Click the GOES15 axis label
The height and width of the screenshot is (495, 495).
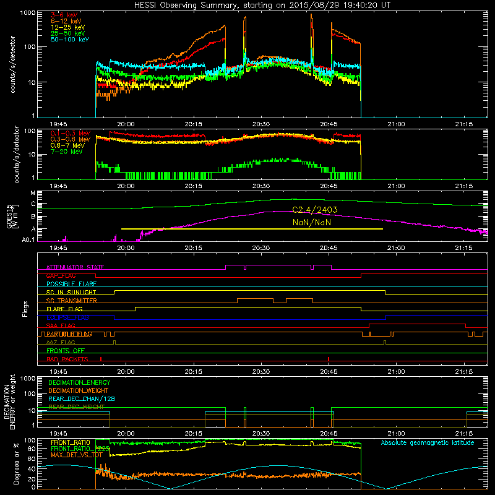coord(12,217)
